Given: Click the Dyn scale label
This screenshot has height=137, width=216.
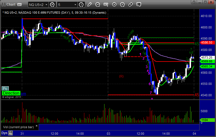Looking at the screenshot, I should coord(4,133).
